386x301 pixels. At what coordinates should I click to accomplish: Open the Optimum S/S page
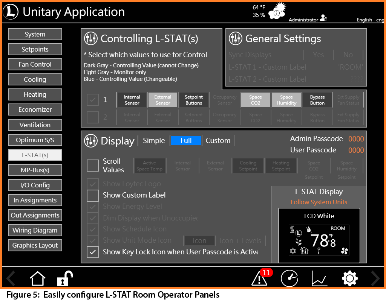[x=35, y=140]
